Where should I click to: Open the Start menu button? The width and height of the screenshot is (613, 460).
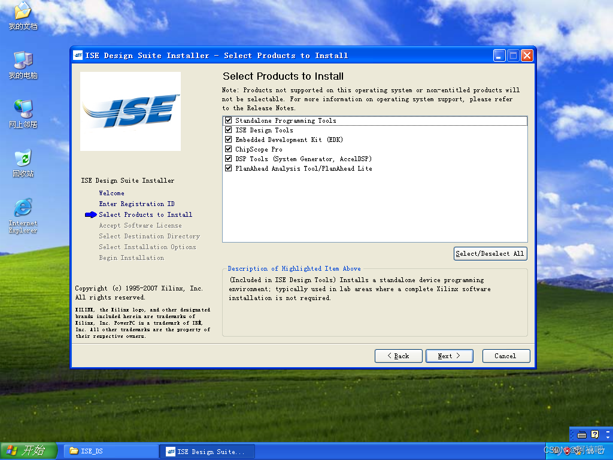(29, 451)
